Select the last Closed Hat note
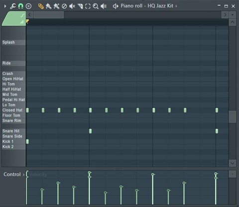239x207 pixels. pos(217,110)
